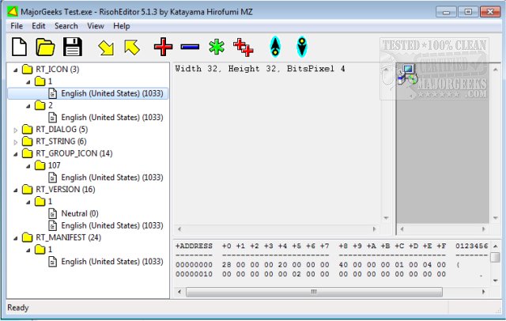Click the RT_VERSION folder icon

pos(28,190)
